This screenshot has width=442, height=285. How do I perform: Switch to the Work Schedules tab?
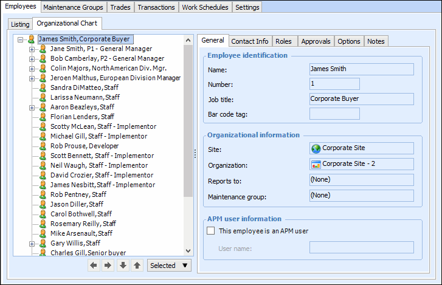(x=205, y=7)
